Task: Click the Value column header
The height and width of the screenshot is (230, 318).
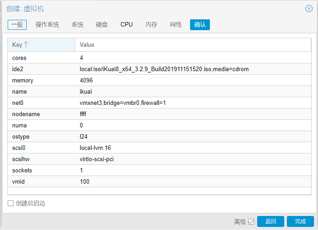Action: (193, 45)
